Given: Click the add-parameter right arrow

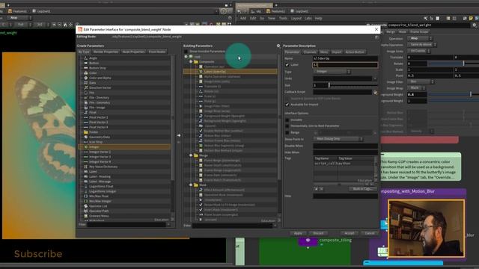Looking at the screenshot, I should 179,135.
